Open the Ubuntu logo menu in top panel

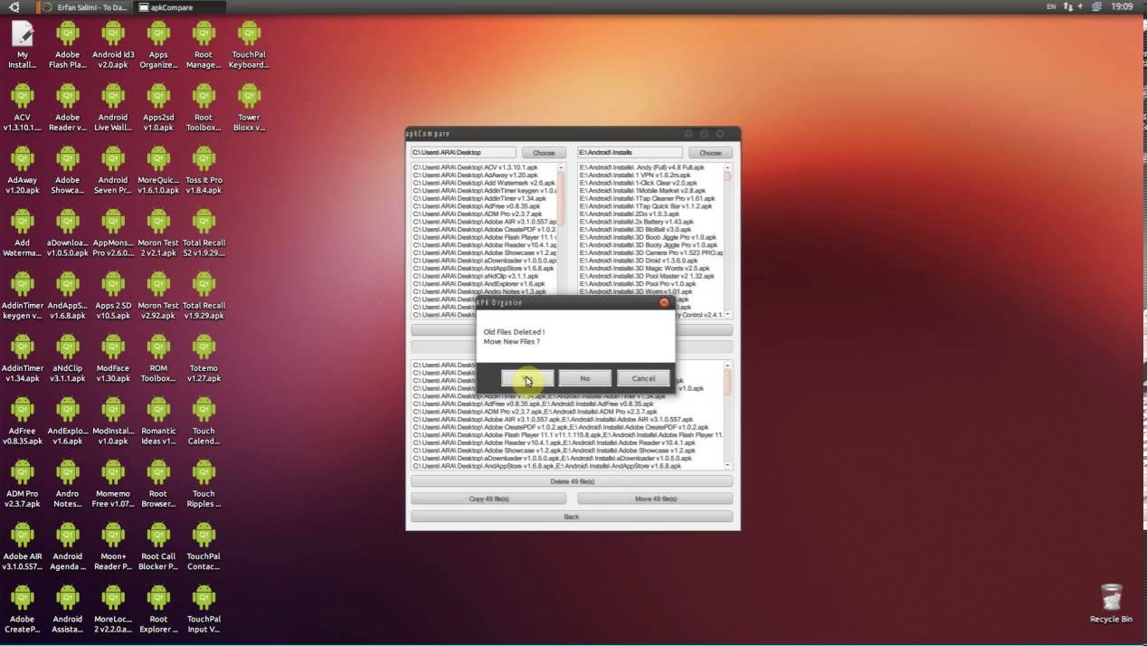pyautogui.click(x=14, y=6)
